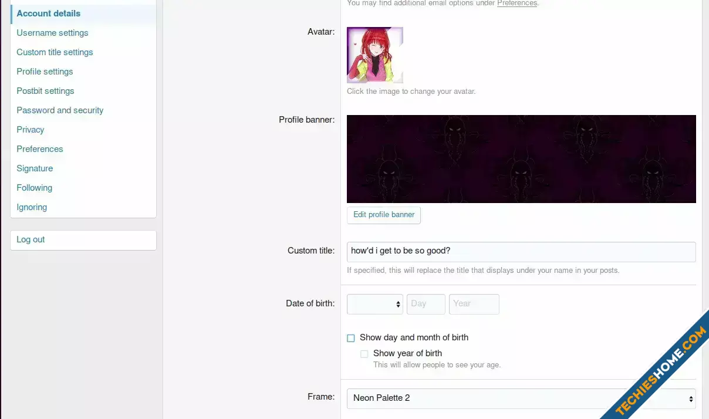Click the Day of birth field
709x419 pixels.
pyautogui.click(x=426, y=304)
